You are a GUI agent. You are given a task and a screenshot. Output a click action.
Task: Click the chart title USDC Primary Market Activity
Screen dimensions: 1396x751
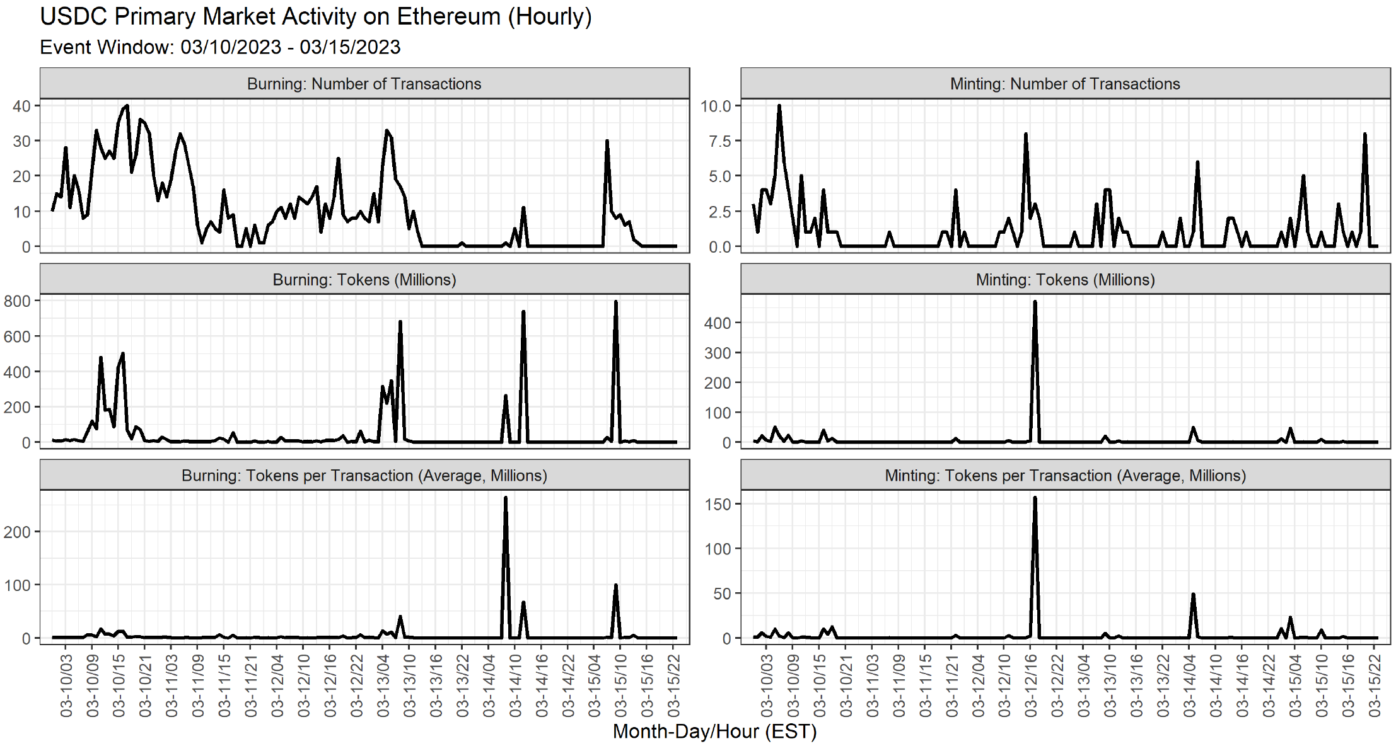pyautogui.click(x=315, y=17)
